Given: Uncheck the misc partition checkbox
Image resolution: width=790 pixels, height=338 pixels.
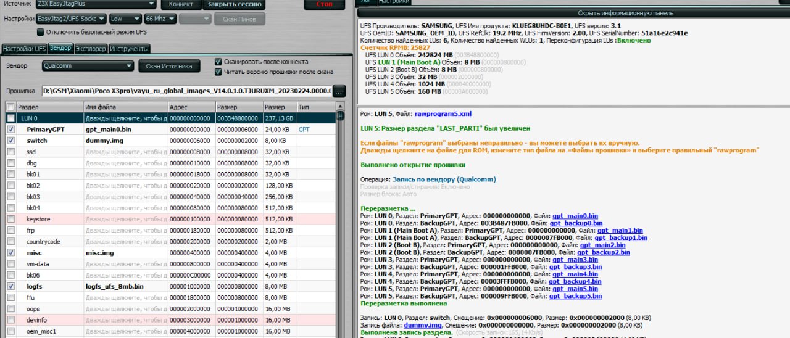Looking at the screenshot, I should (x=10, y=253).
